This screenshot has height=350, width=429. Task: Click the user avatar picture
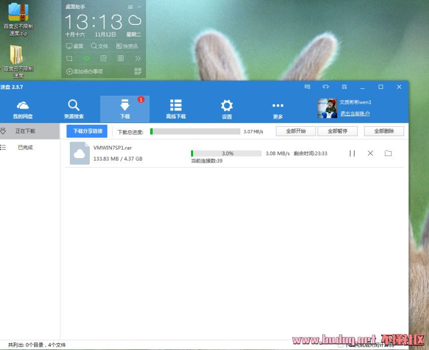point(327,109)
